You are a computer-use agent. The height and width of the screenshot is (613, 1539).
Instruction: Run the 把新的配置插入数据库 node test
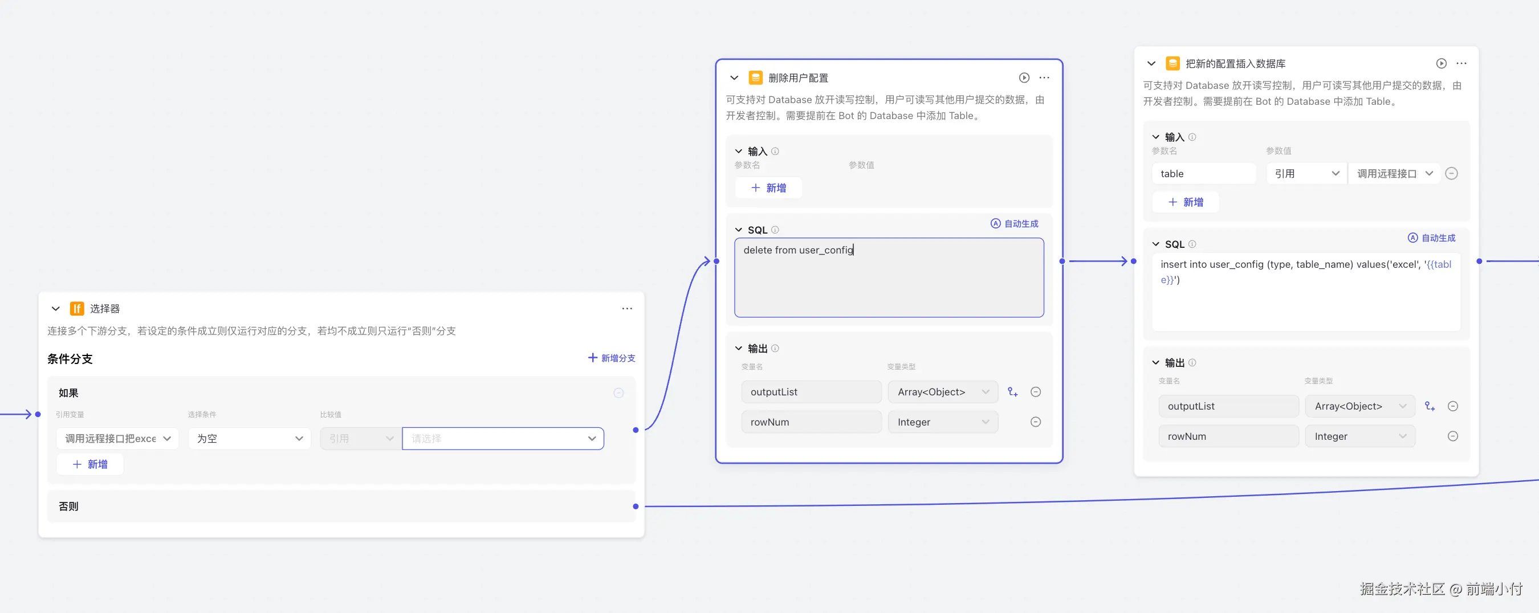coord(1440,63)
